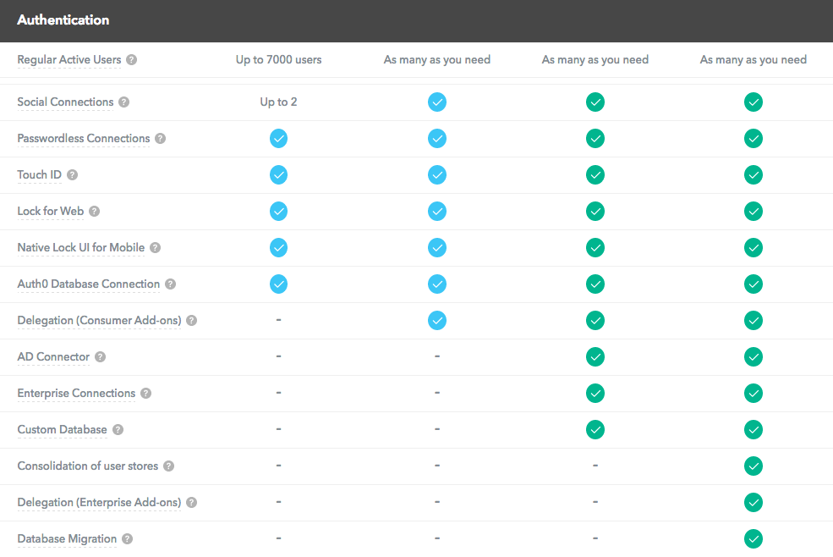Image resolution: width=833 pixels, height=557 pixels.
Task: Open the Database Migration help tooltip
Action: [x=127, y=539]
